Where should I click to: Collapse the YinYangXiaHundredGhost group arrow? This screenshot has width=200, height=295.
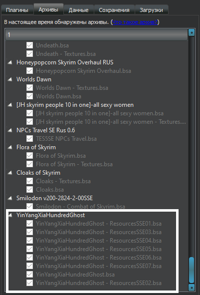[x=10, y=215]
